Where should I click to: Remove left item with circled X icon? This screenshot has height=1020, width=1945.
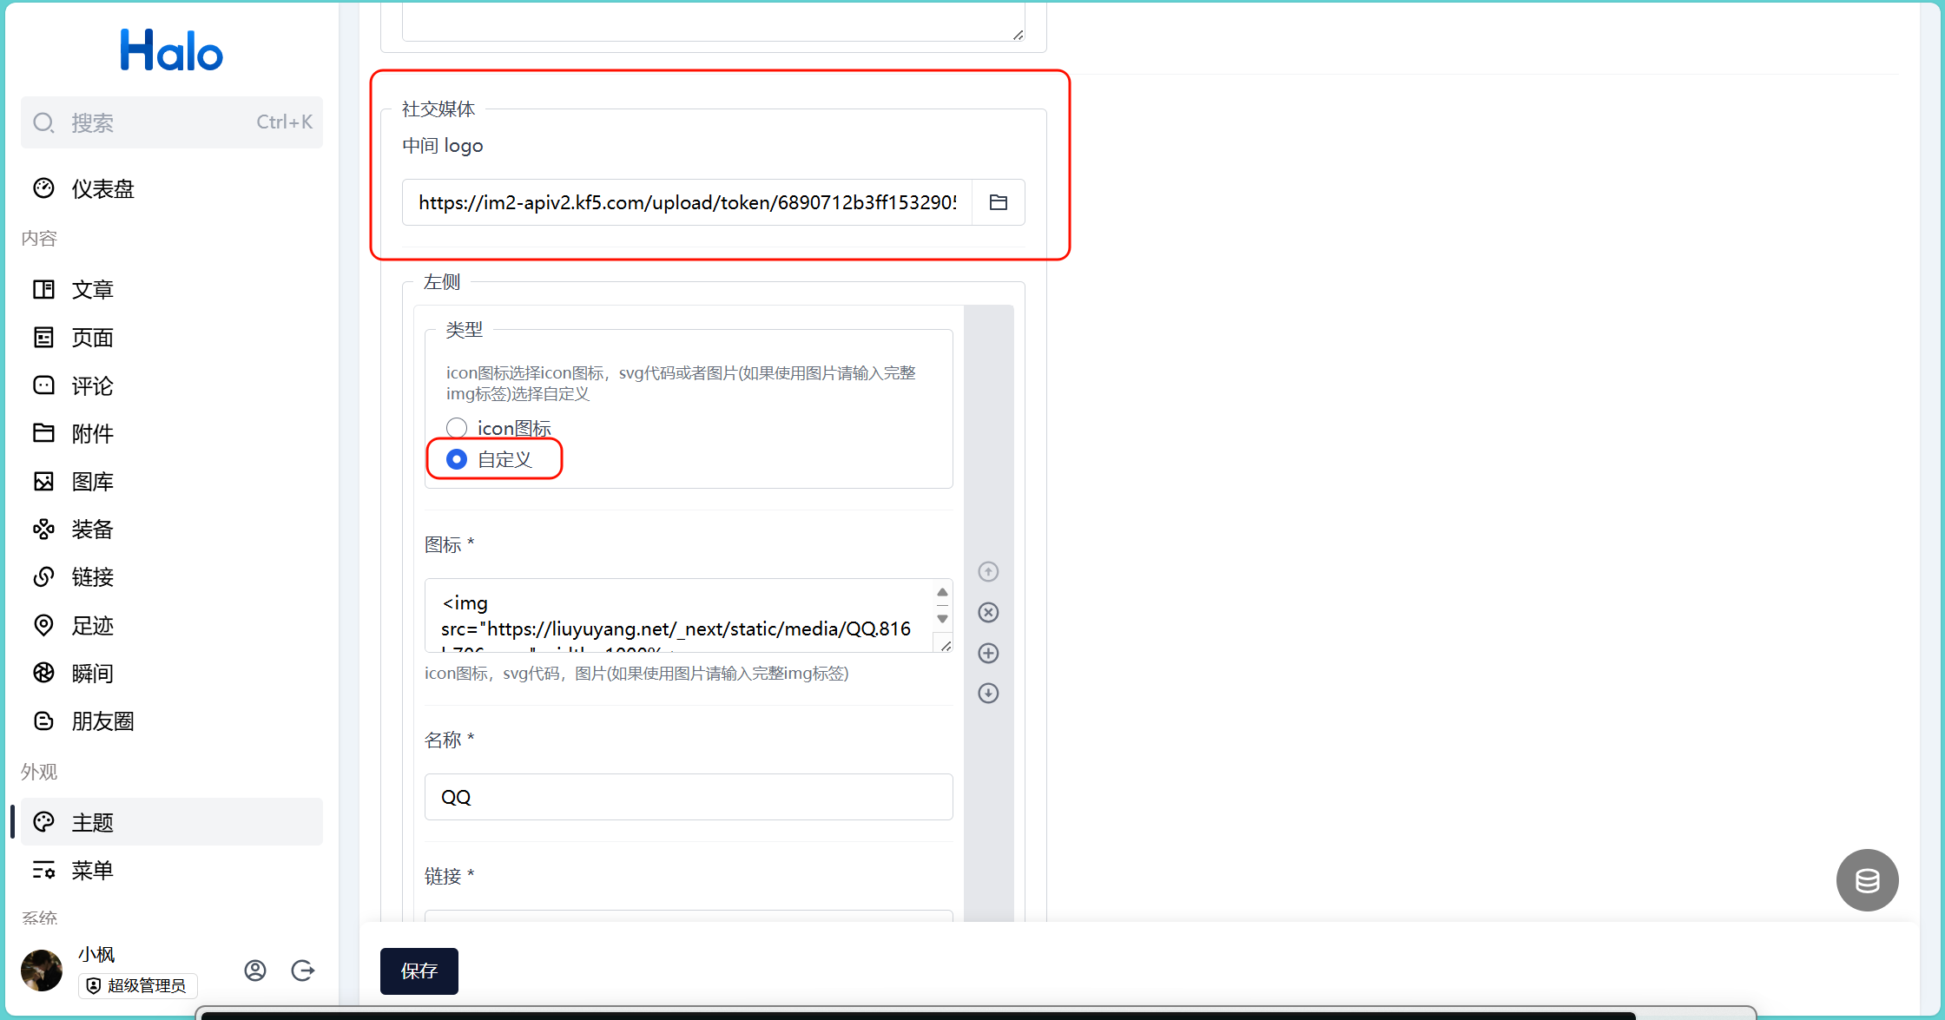(988, 612)
